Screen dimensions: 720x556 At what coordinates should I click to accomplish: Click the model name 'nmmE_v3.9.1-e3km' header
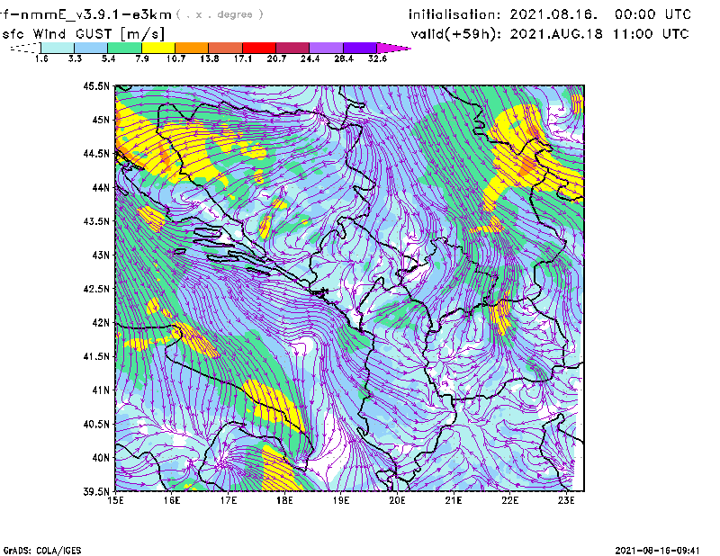pos(96,14)
